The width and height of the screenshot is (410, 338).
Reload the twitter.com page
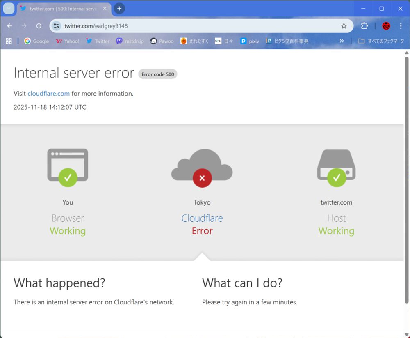point(39,26)
